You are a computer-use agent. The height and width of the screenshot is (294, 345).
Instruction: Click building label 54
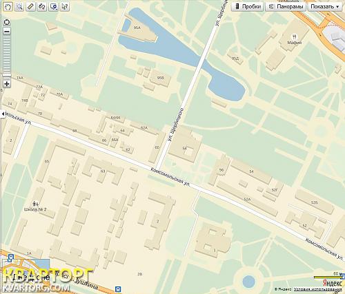point(251,171)
